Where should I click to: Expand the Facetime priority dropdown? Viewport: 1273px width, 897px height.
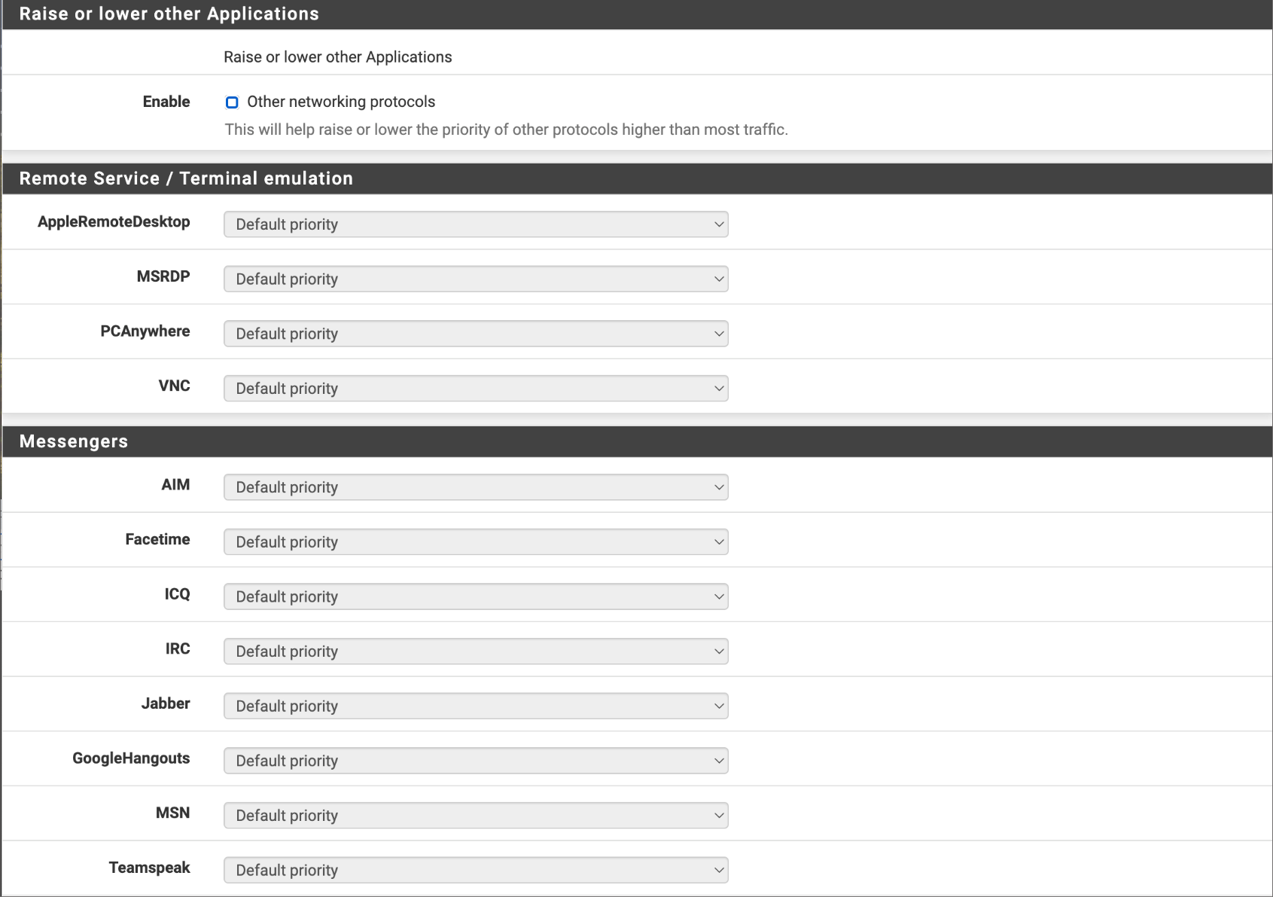[x=475, y=542]
